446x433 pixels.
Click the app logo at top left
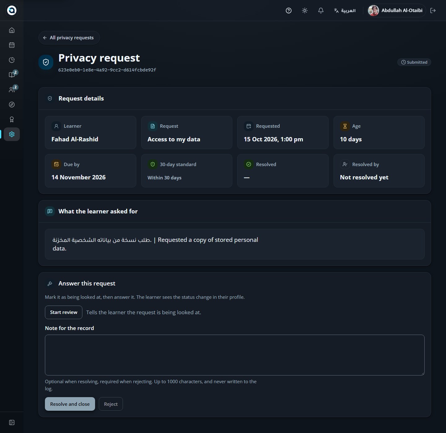(12, 11)
